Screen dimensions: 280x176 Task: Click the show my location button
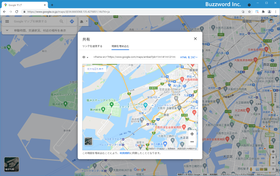coord(273,152)
